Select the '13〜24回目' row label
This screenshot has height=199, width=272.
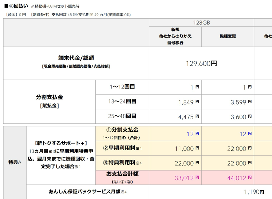(122, 101)
